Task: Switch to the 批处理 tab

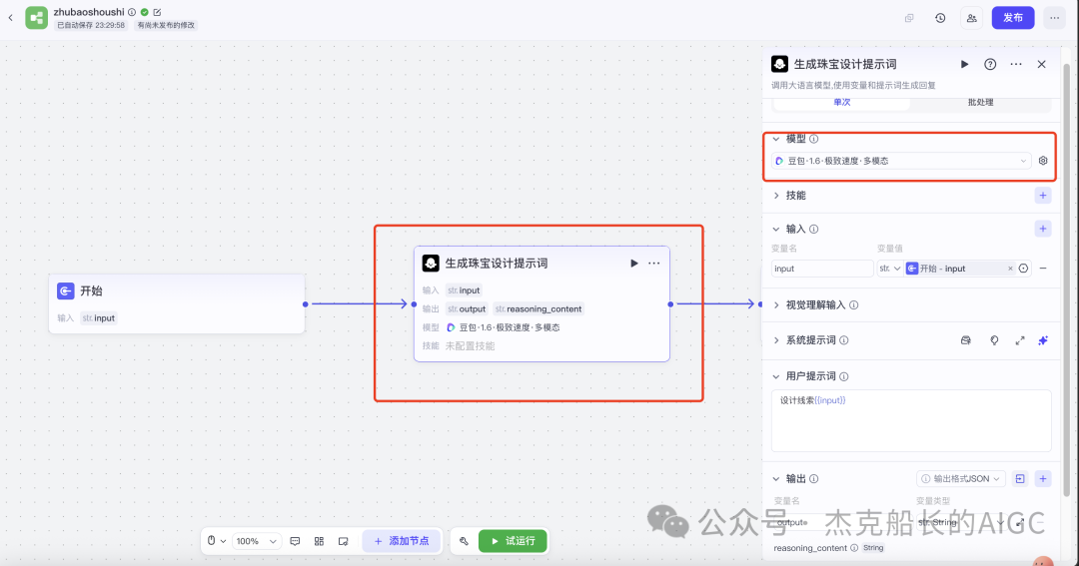Action: coord(981,103)
